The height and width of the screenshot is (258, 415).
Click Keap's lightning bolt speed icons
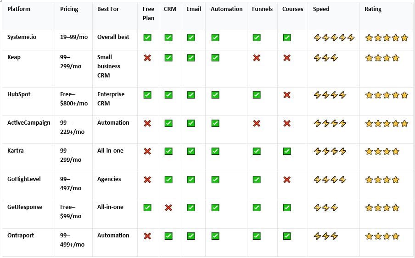tap(325, 58)
